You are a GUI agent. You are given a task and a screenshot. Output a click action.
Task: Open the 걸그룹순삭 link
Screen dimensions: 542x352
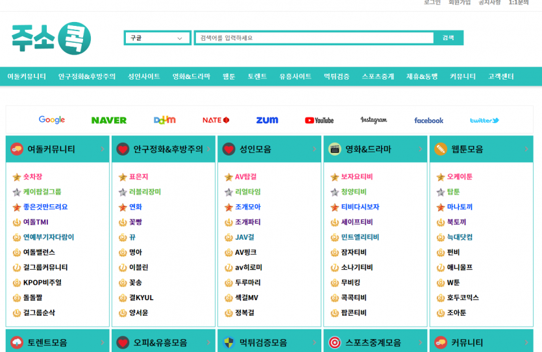pos(39,312)
